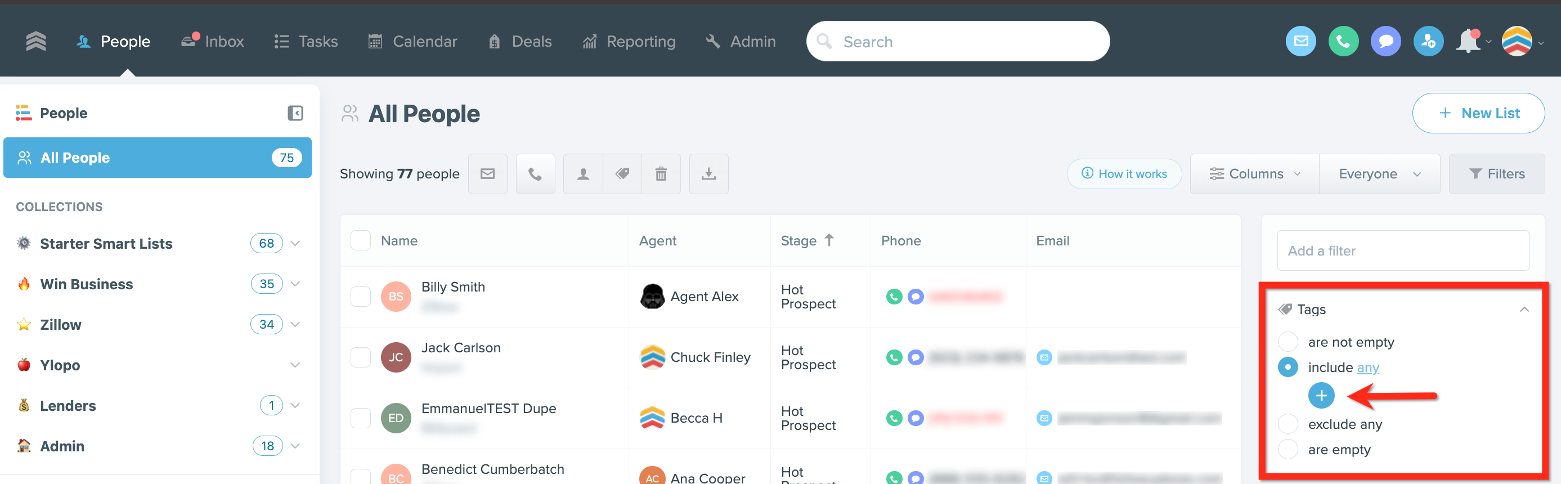Viewport: 1561px width, 484px height.
Task: Open the notifications bell icon
Action: tap(1469, 41)
